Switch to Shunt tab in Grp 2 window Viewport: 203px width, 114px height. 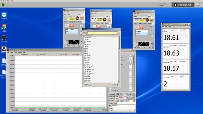click(107, 23)
